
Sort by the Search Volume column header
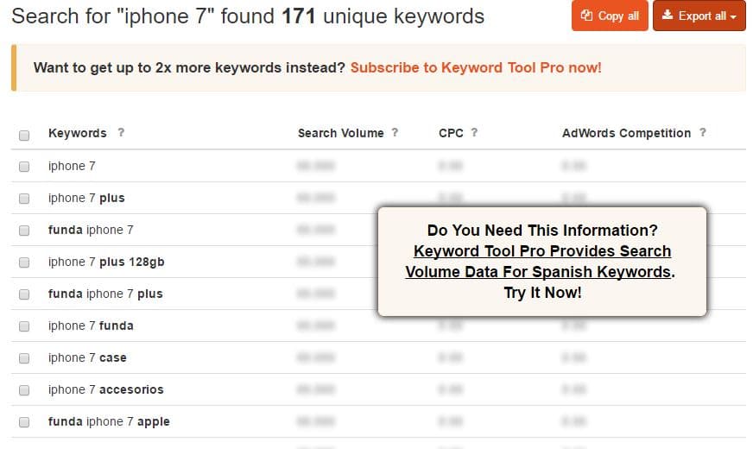(340, 133)
